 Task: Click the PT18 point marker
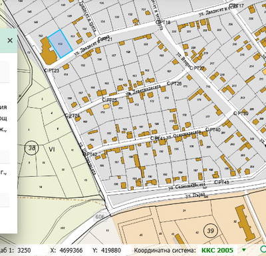click(x=158, y=22)
